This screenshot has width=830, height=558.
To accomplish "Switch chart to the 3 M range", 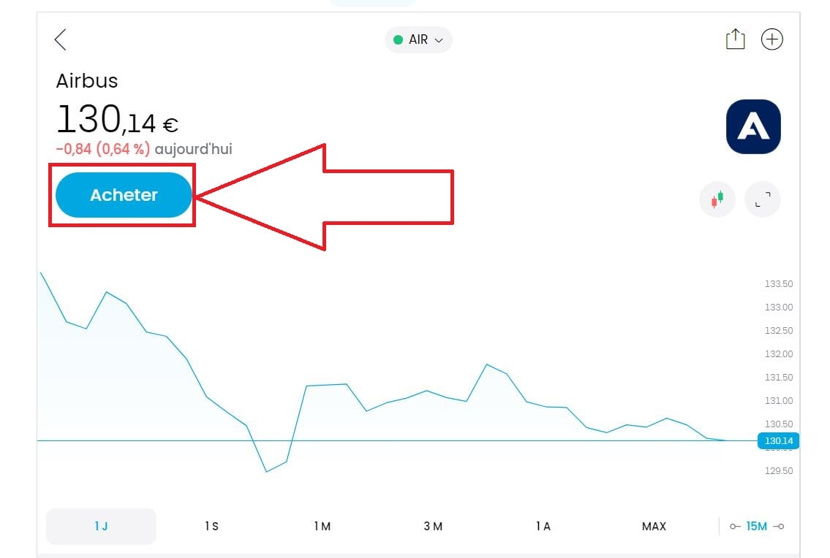I will point(433,527).
